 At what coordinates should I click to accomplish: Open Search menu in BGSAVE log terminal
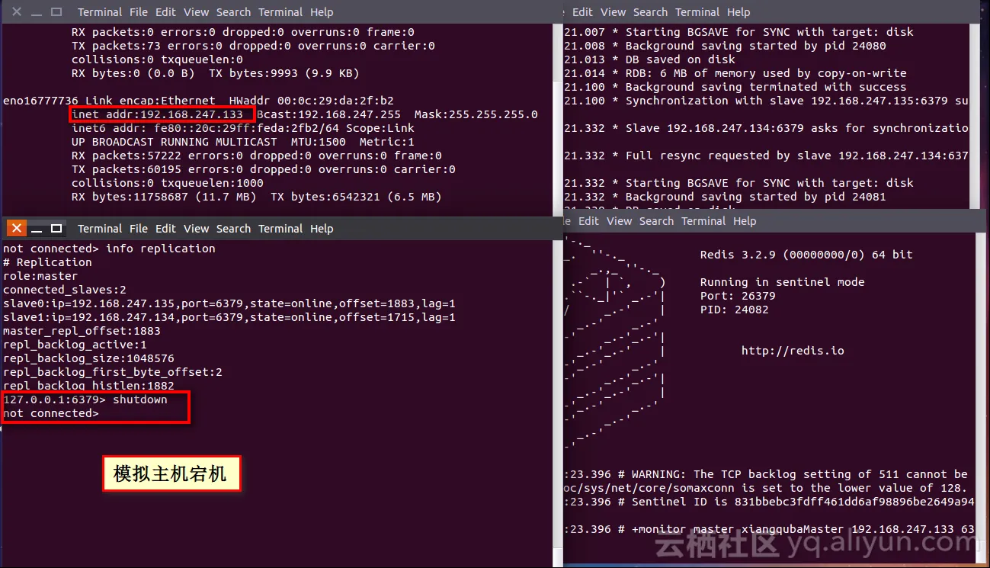pyautogui.click(x=650, y=12)
